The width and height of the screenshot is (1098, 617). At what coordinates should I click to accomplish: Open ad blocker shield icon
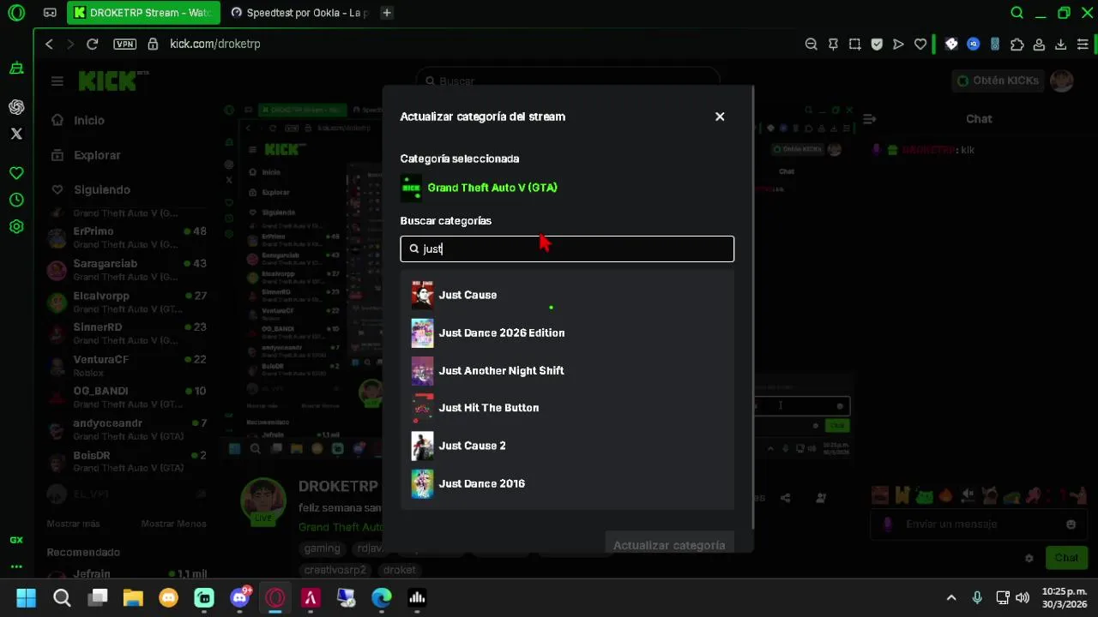click(x=877, y=45)
